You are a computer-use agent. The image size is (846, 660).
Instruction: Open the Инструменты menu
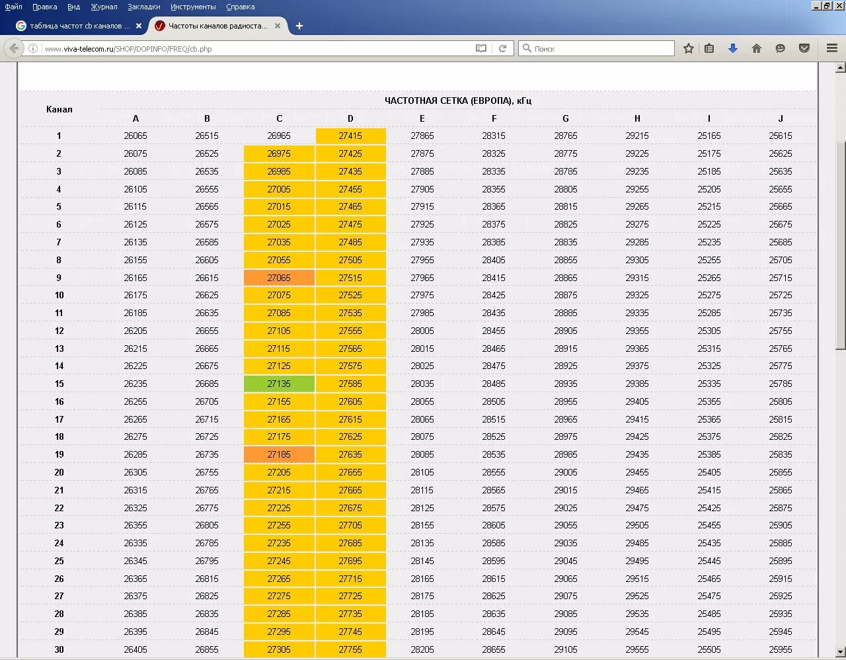click(x=193, y=7)
